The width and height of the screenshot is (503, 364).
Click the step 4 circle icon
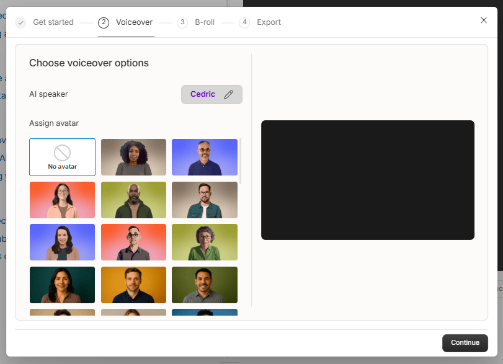point(244,22)
